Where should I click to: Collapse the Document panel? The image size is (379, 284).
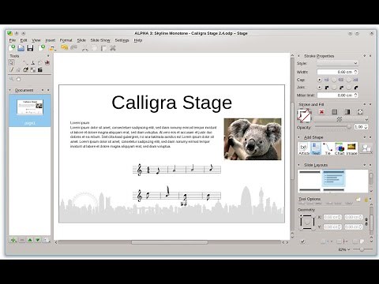[x=10, y=90]
